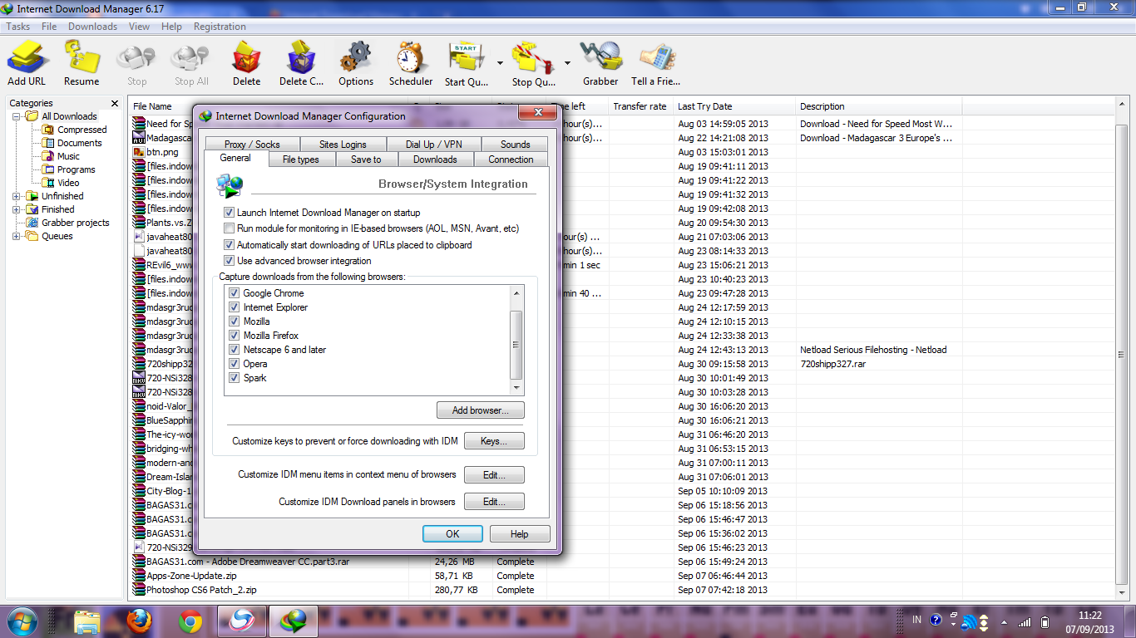This screenshot has height=638, width=1136.
Task: Confirm configuration with OK button
Action: point(452,534)
